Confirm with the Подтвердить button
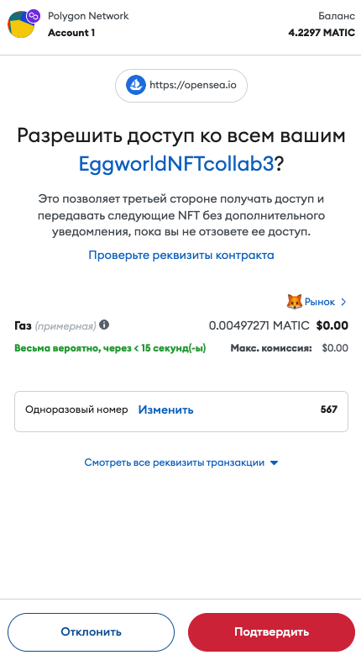 271,631
